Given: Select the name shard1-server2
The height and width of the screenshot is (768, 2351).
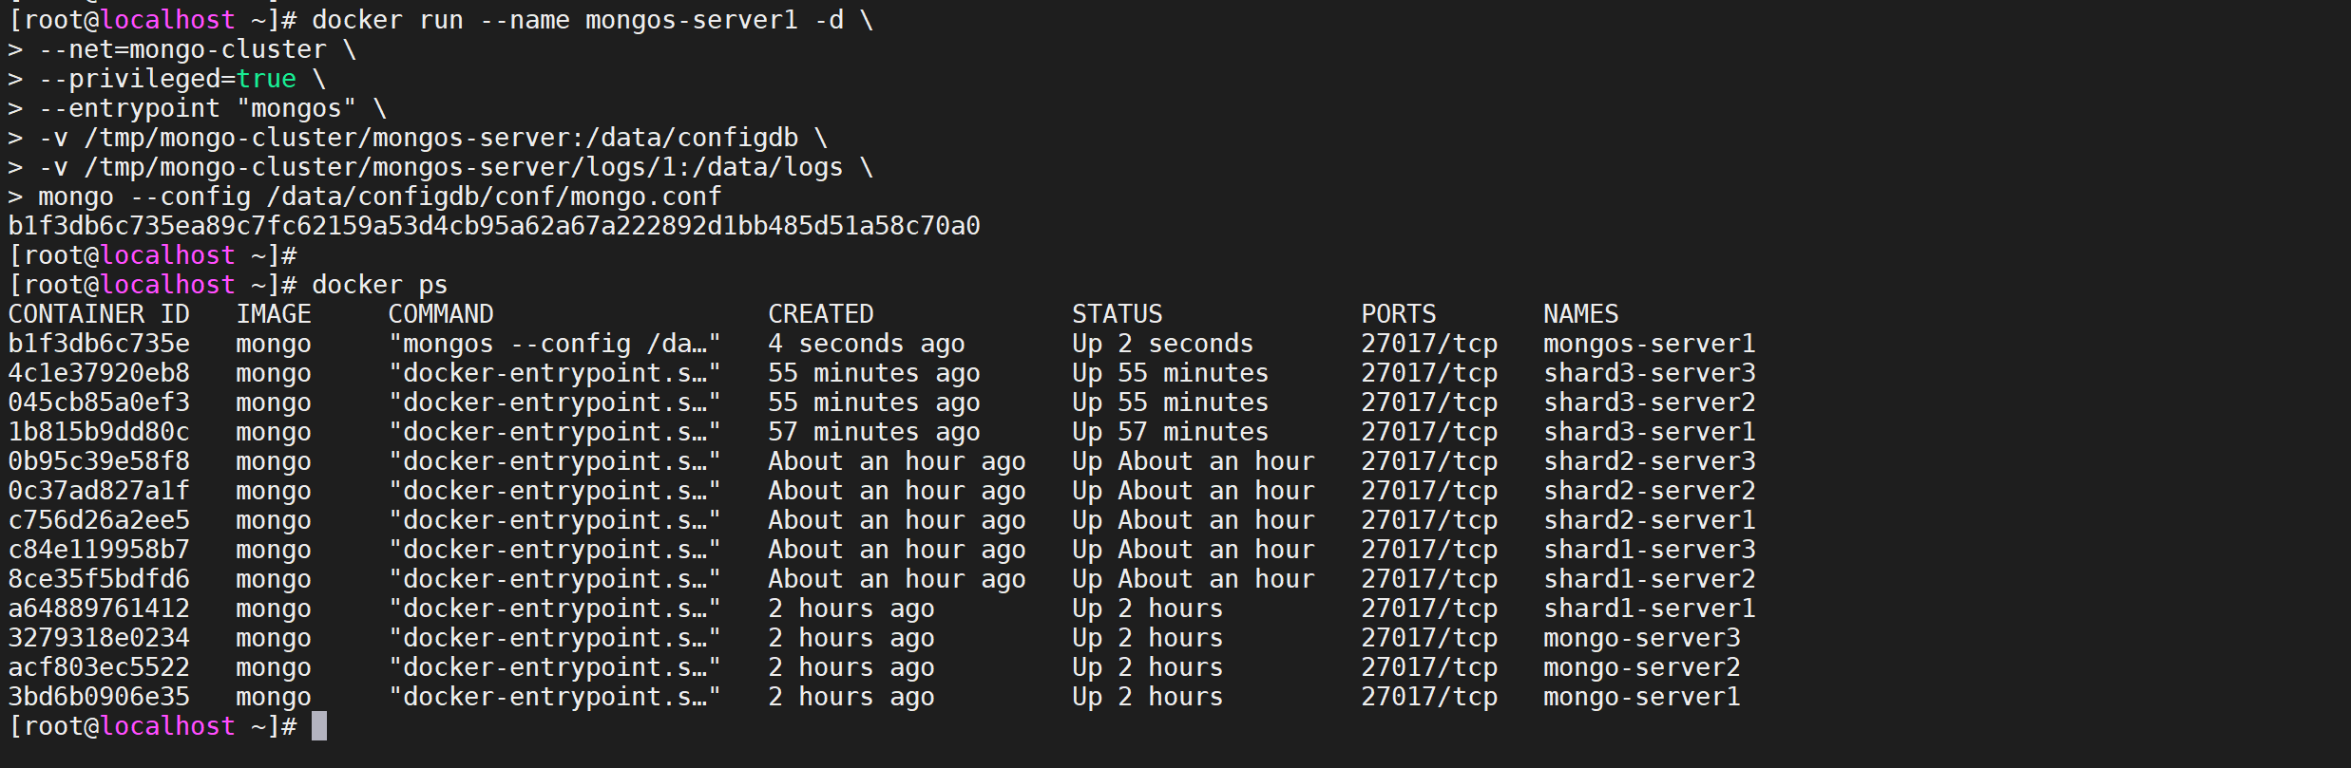Looking at the screenshot, I should [x=1650, y=579].
